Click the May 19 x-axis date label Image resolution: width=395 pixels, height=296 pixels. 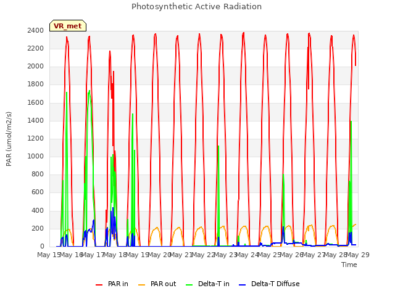(x=137, y=255)
